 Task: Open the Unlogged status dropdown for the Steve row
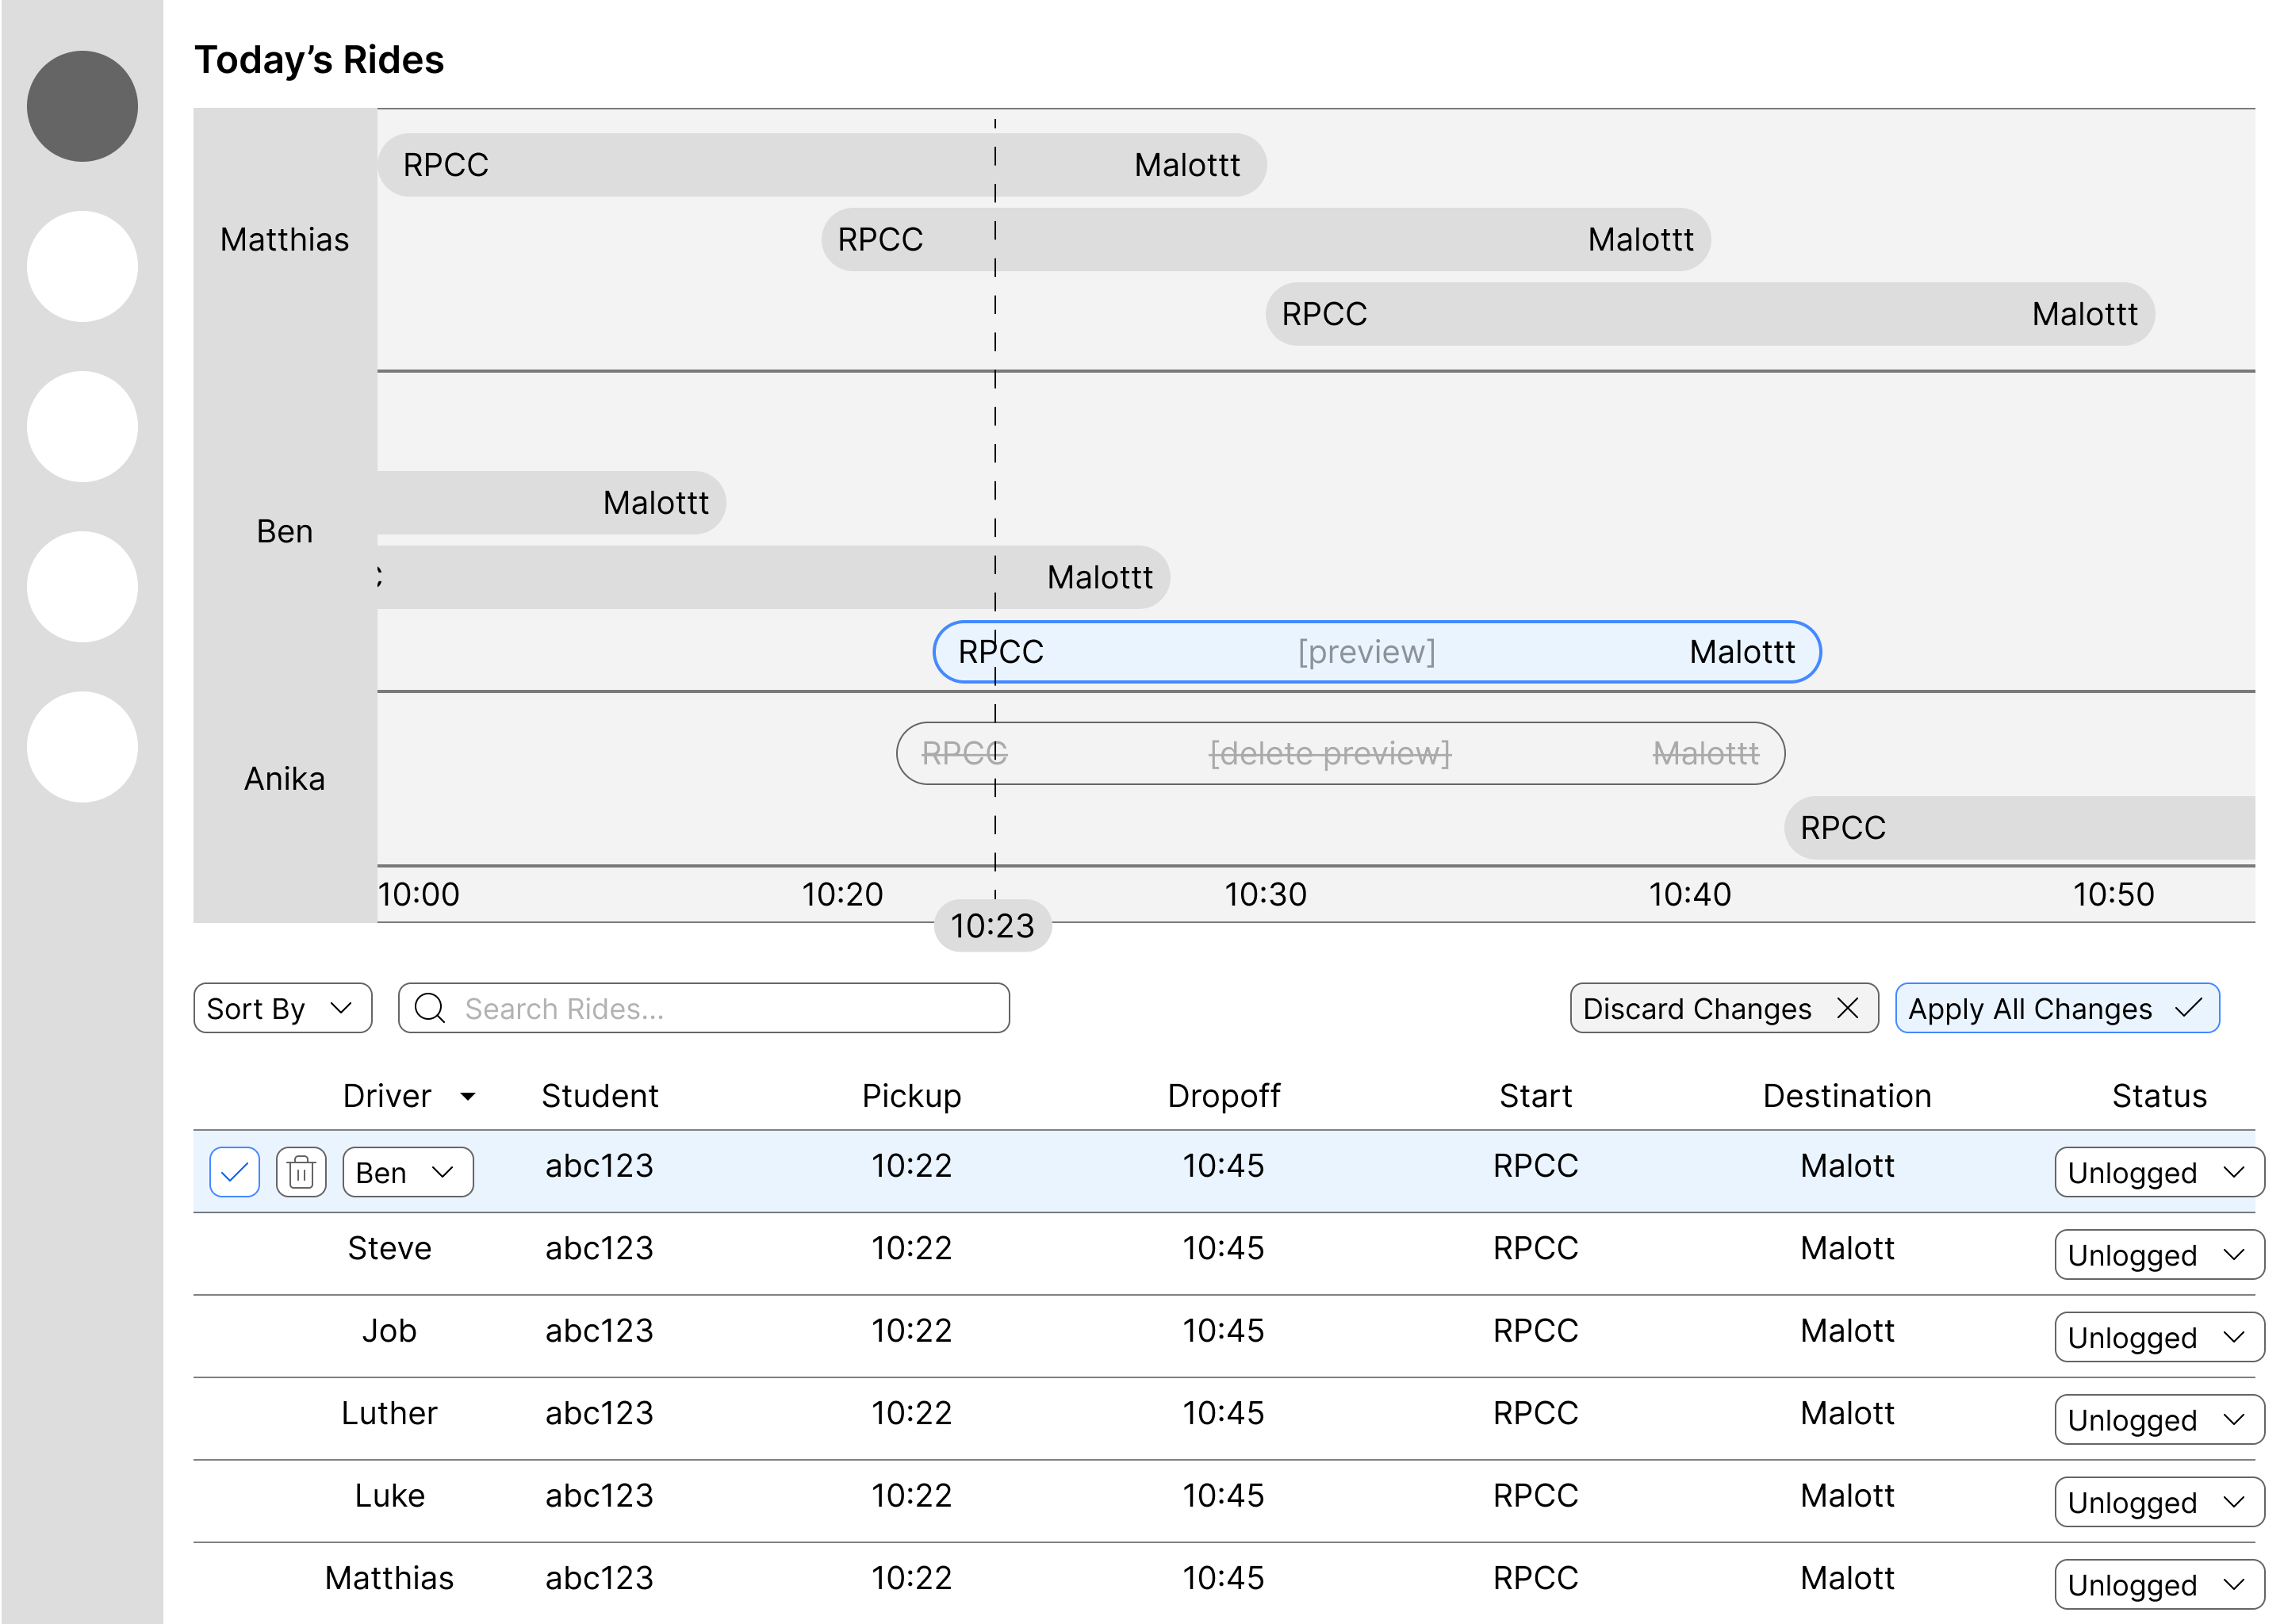pyautogui.click(x=2159, y=1255)
